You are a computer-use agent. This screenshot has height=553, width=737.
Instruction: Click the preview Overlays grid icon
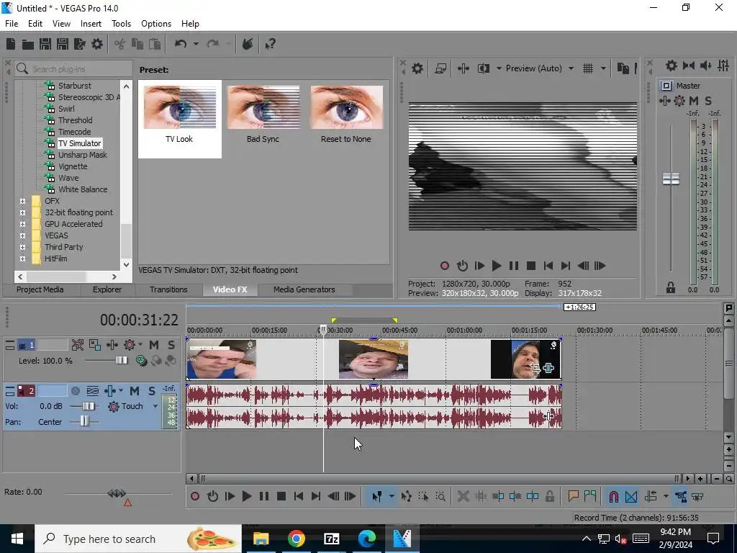coord(588,68)
